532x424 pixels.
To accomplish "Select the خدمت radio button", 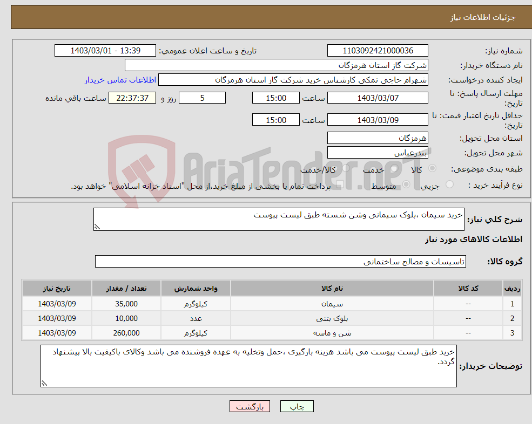I will (x=394, y=168).
